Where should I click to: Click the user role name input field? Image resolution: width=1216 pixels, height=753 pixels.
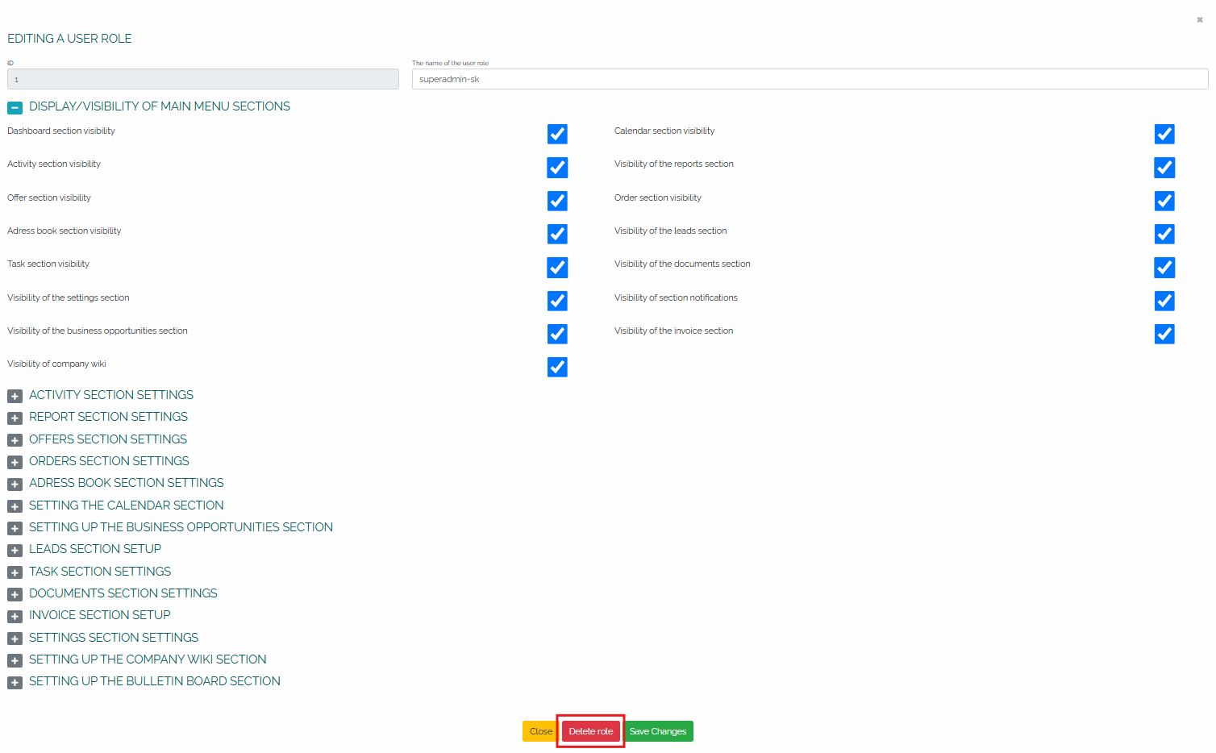pos(810,79)
